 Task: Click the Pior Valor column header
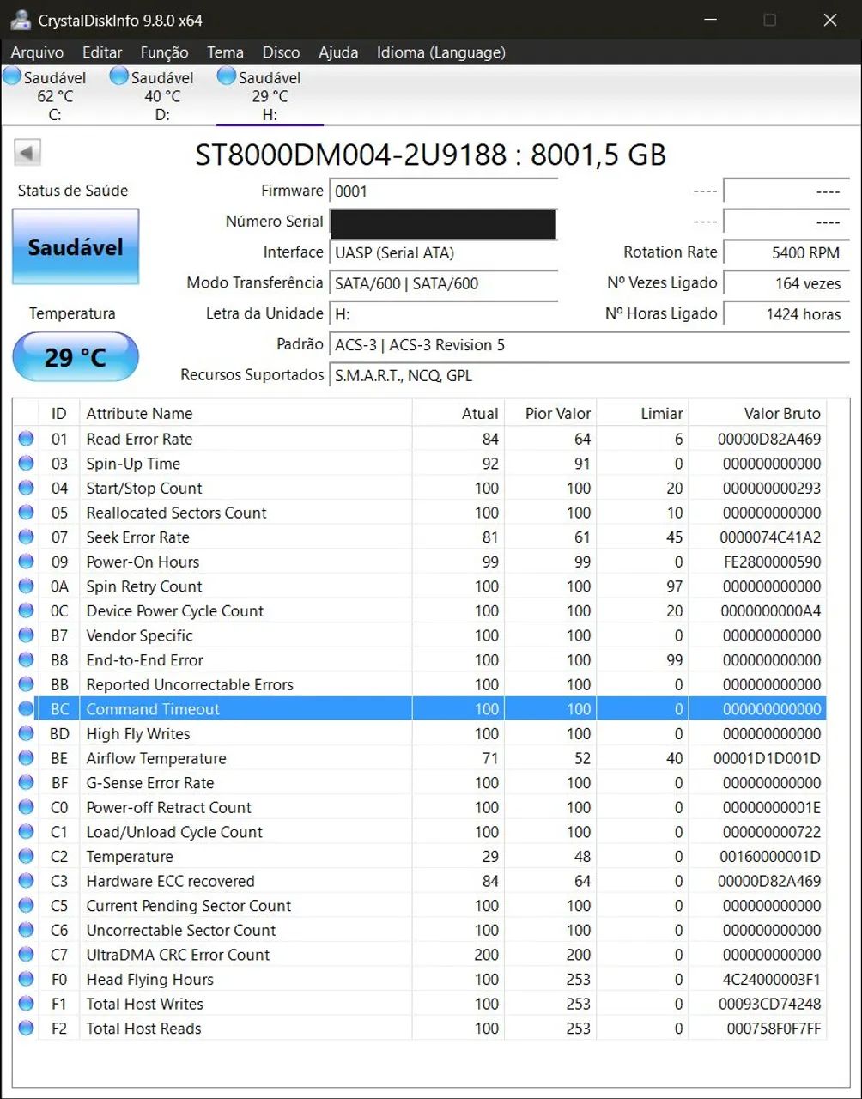551,413
